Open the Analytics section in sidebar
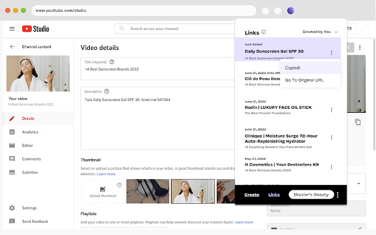 click(x=30, y=132)
